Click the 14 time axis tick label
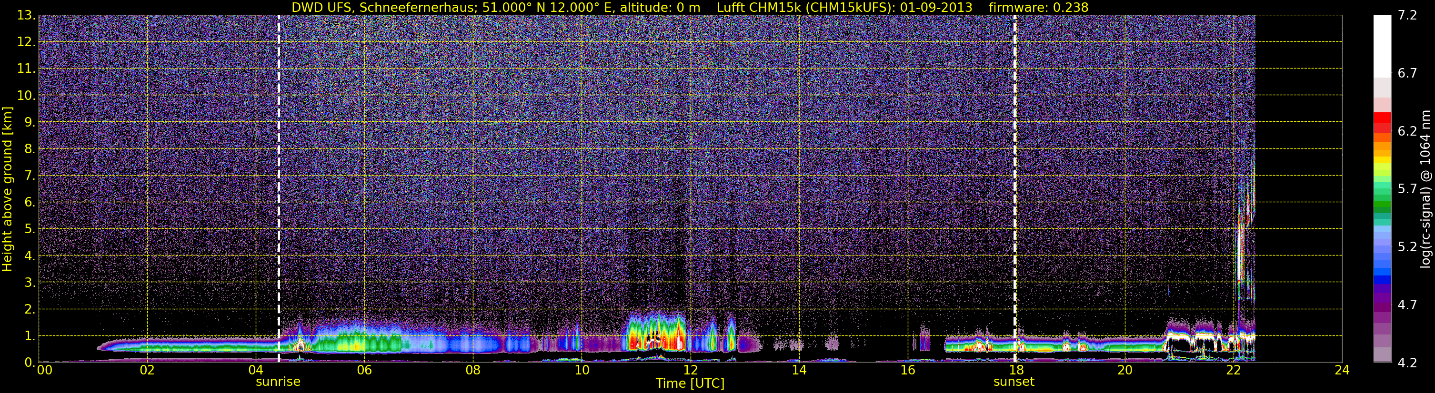This screenshot has width=1435, height=393. coord(799,370)
